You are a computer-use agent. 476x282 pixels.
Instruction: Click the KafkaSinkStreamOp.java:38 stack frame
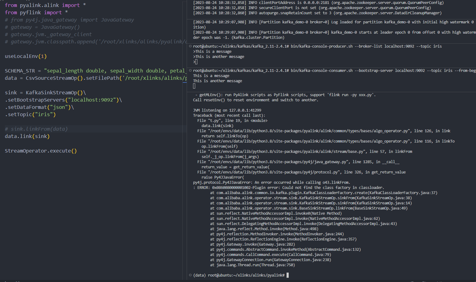point(311,198)
